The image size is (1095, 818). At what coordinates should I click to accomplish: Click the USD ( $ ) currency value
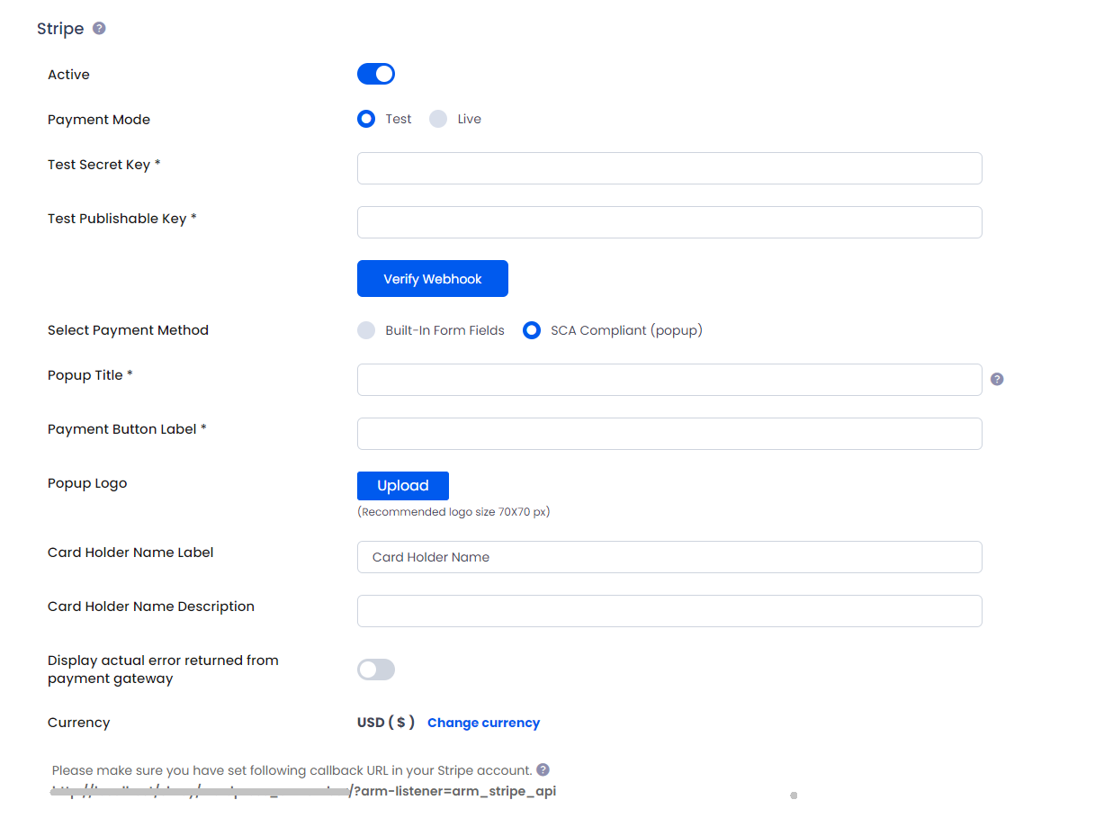(386, 723)
